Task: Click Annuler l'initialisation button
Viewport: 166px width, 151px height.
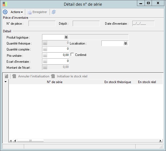Action: [x=31, y=76]
